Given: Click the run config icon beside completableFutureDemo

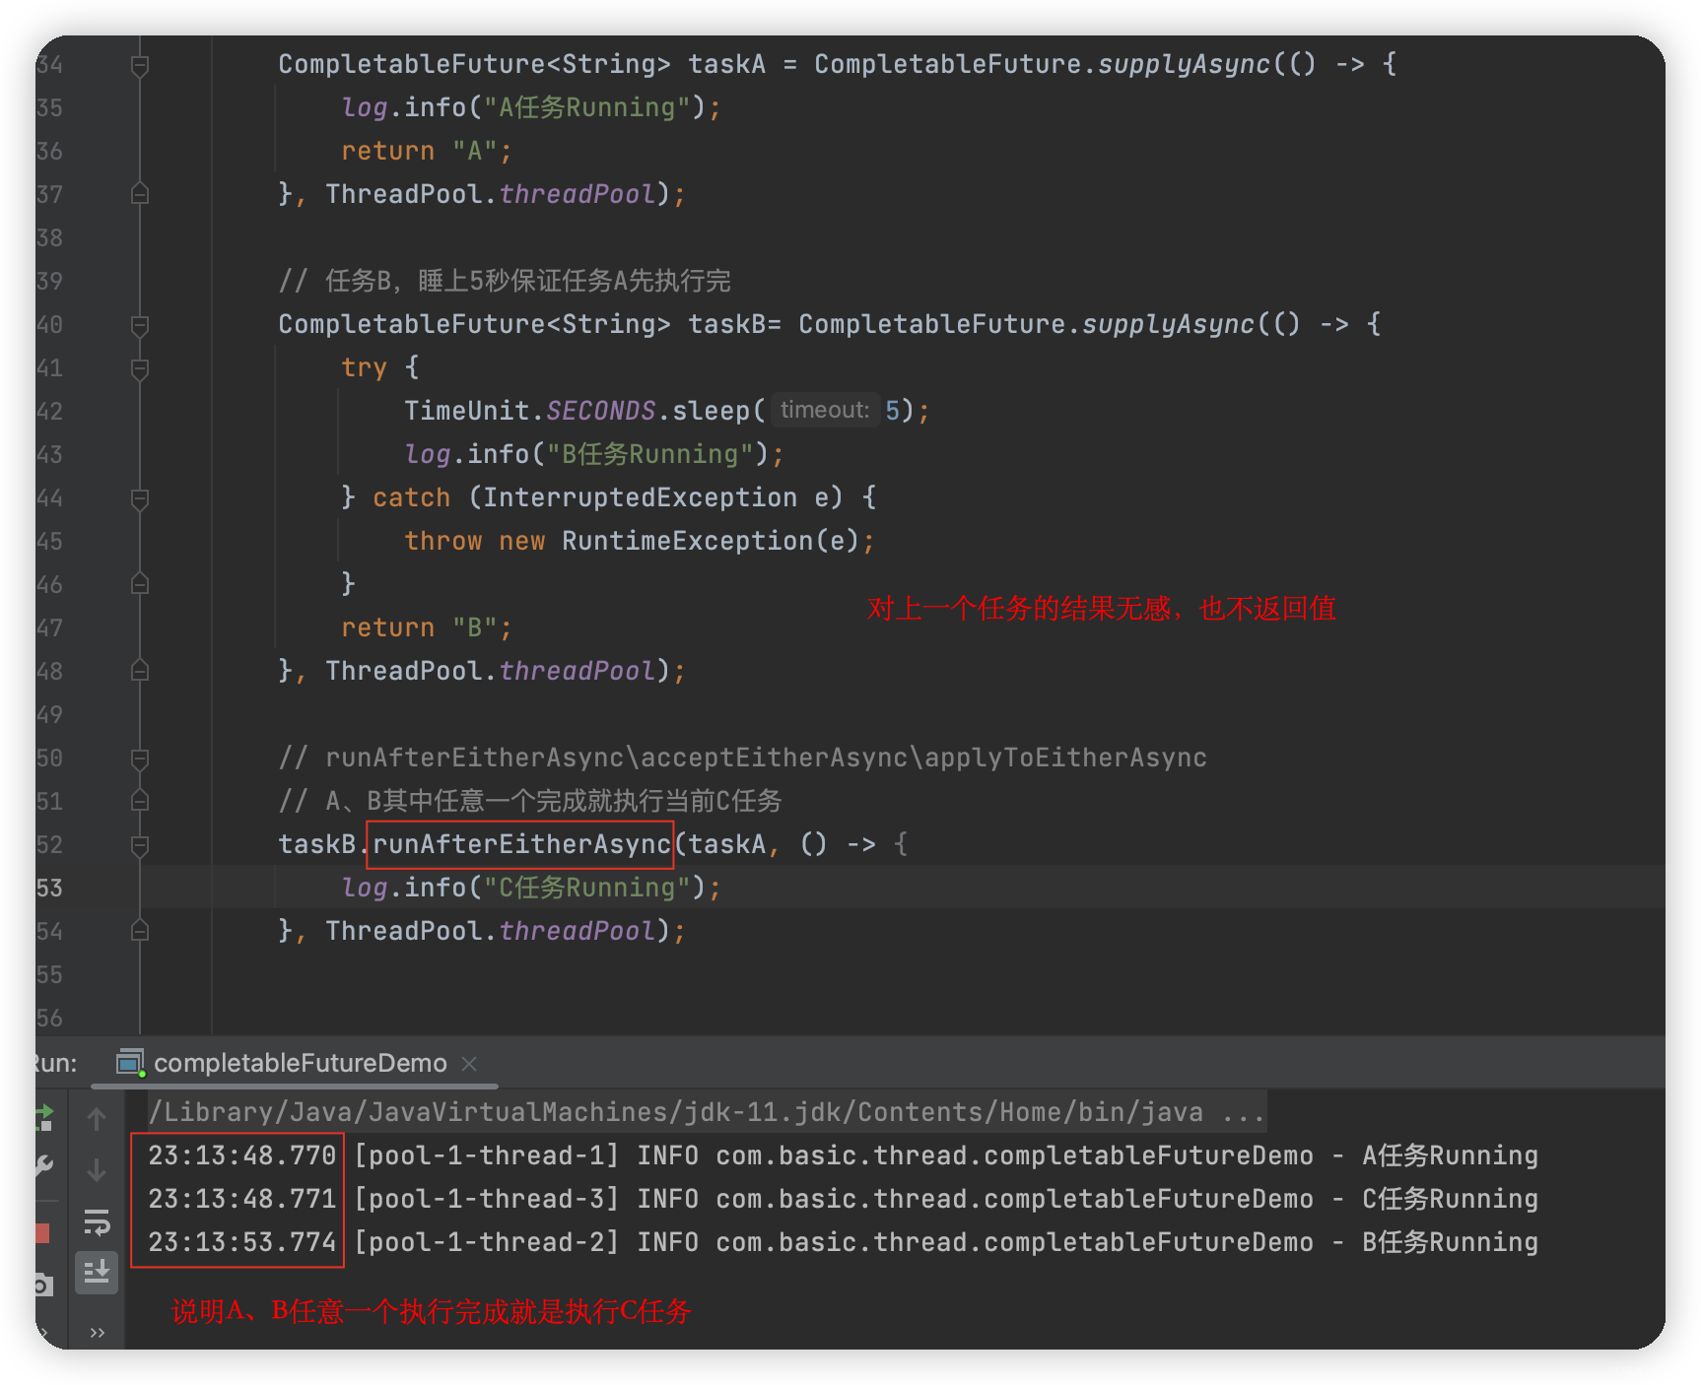Looking at the screenshot, I should coord(130,1062).
